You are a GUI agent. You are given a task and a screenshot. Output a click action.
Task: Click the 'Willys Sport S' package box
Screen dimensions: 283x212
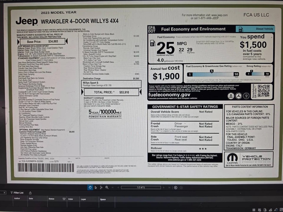click(x=111, y=84)
